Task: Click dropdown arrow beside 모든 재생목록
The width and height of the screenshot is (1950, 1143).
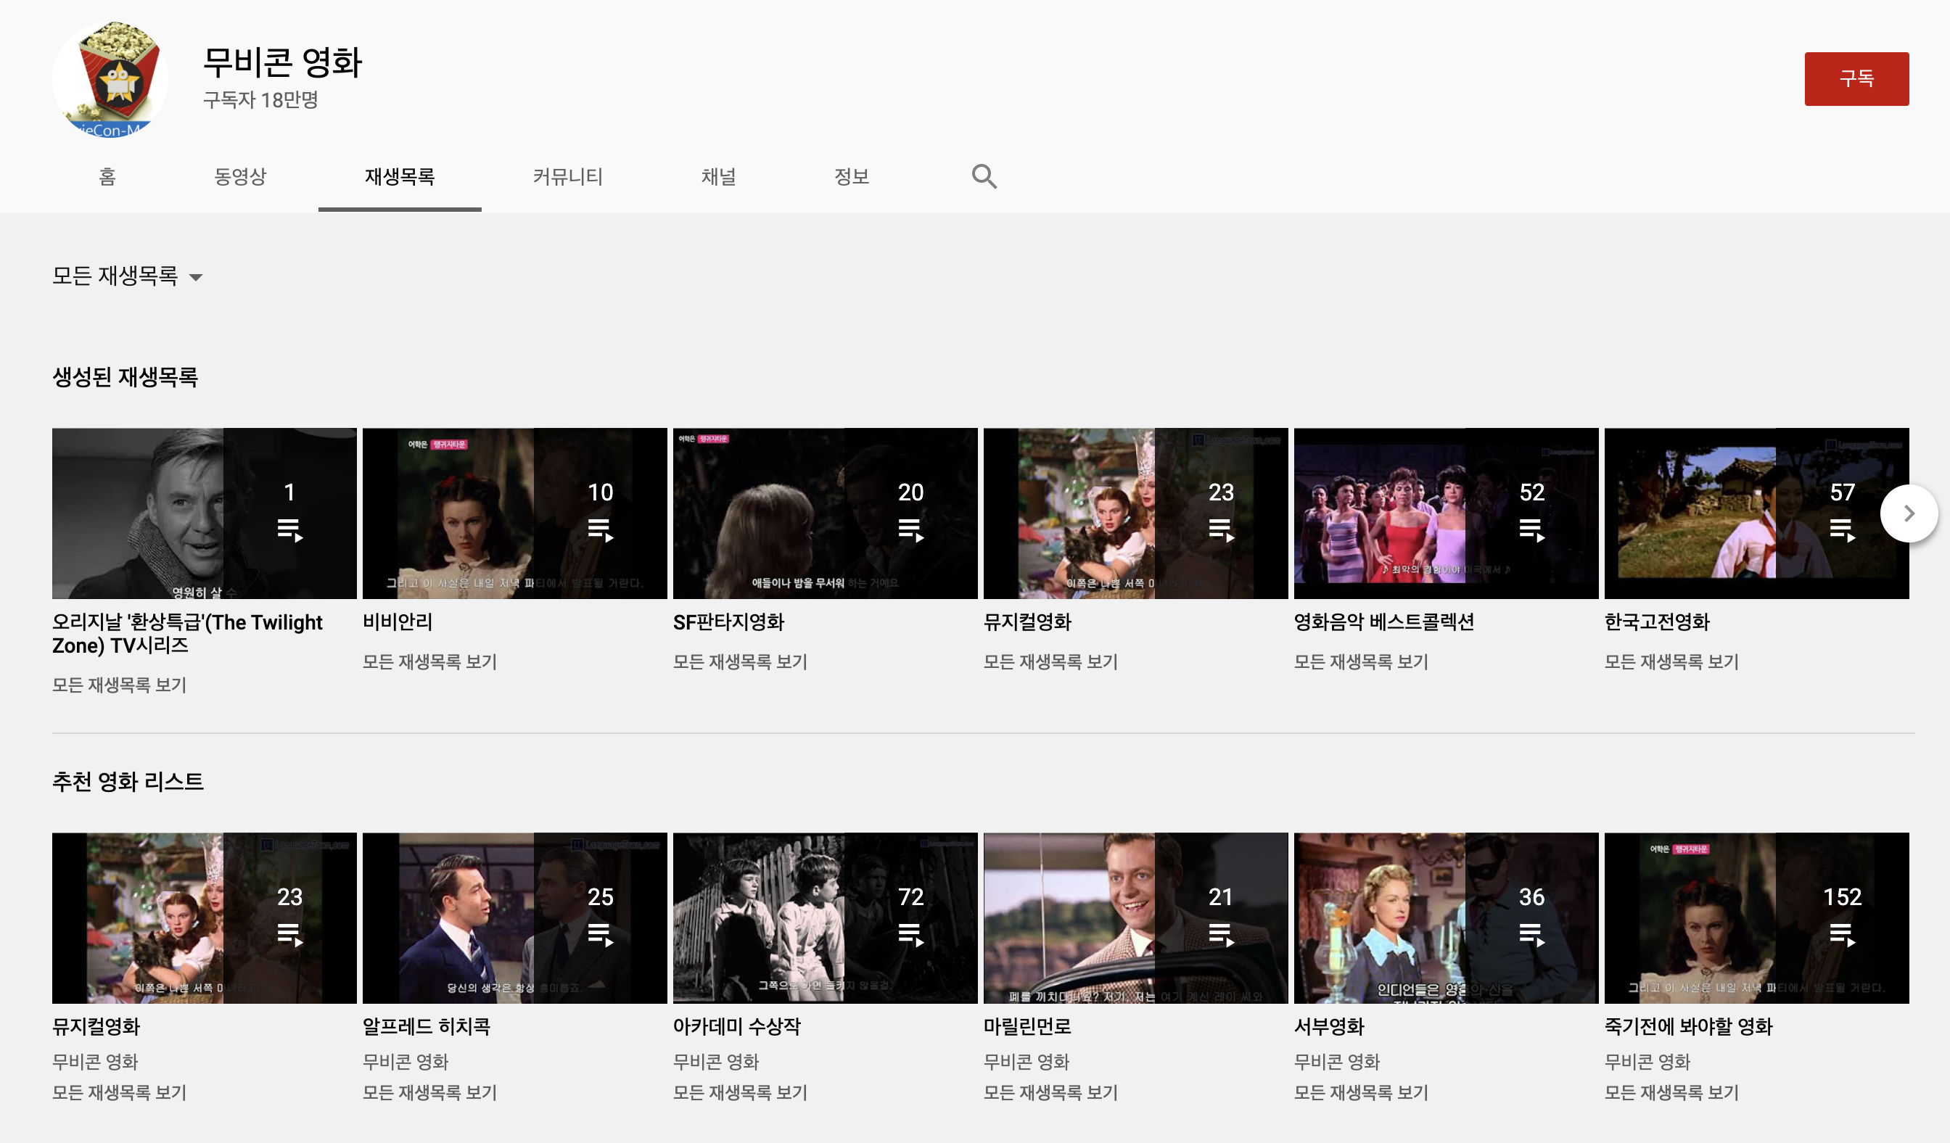Action: (x=196, y=278)
